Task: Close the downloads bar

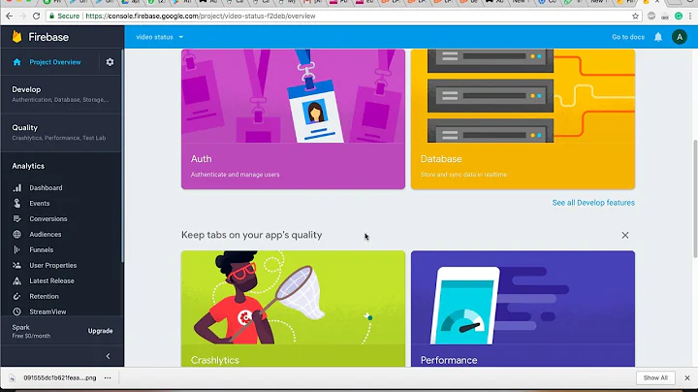Action: click(x=687, y=377)
